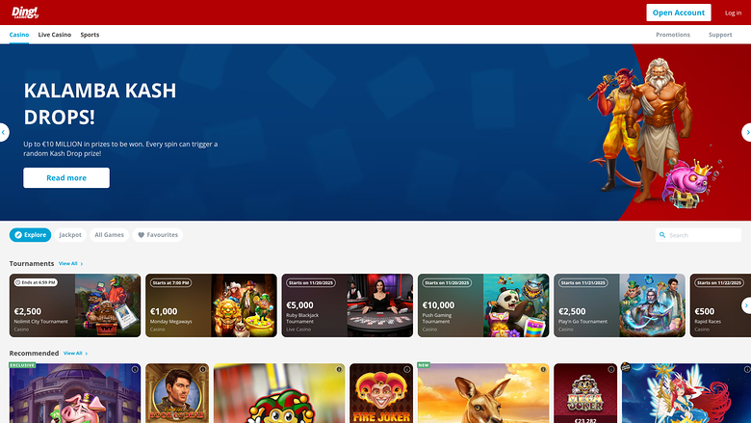Open info icon on the EXCLUSIVE pig game
Image resolution: width=751 pixels, height=423 pixels.
(134, 370)
